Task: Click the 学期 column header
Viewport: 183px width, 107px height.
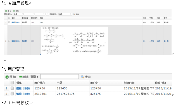Action: tap(151, 18)
